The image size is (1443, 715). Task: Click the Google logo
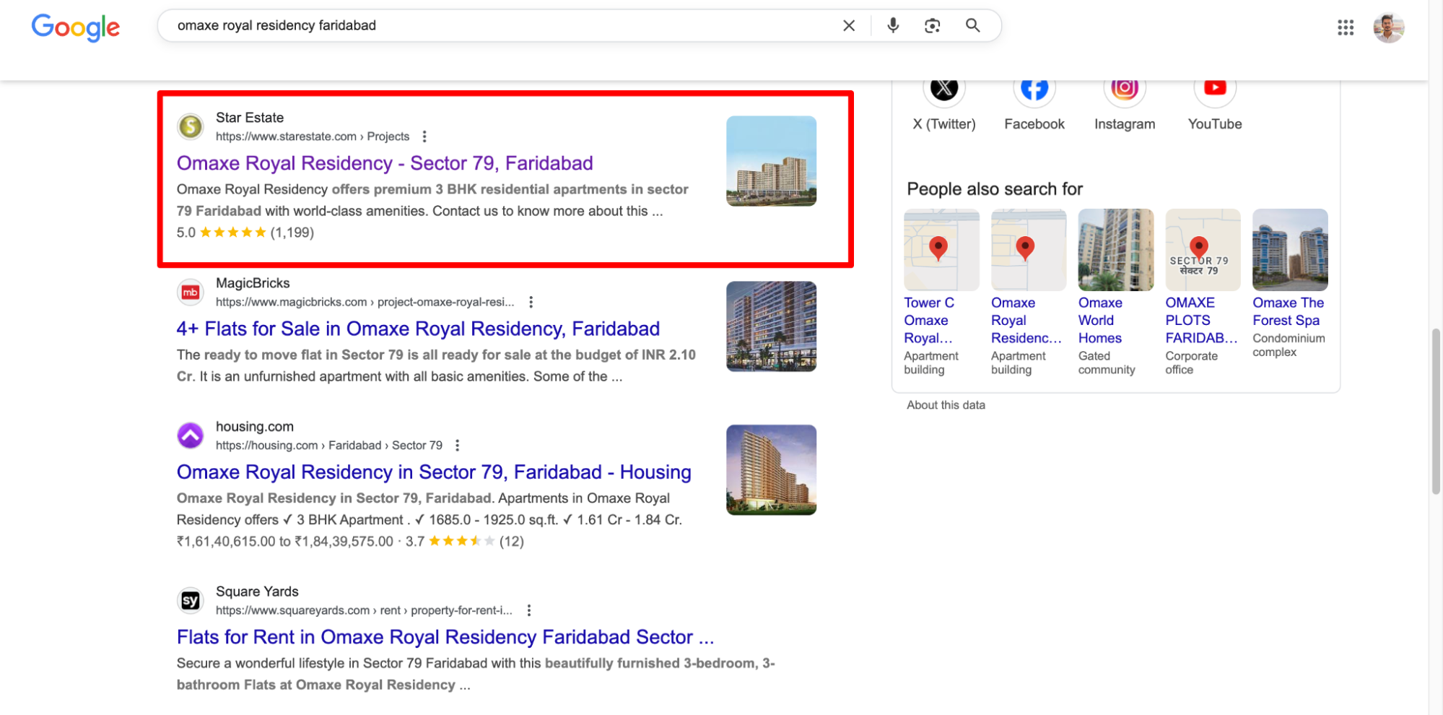(x=76, y=27)
